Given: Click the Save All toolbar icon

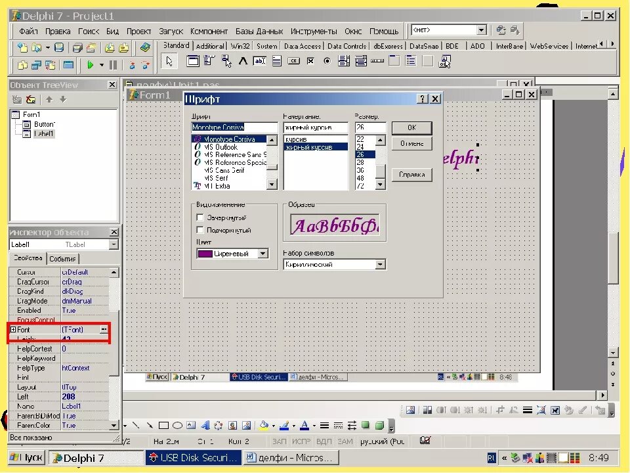Looking at the screenshot, I should click(77, 48).
